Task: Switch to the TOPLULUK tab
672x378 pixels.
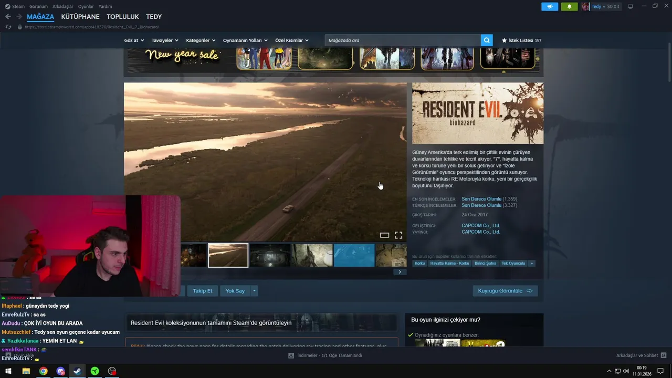Action: pos(123,17)
